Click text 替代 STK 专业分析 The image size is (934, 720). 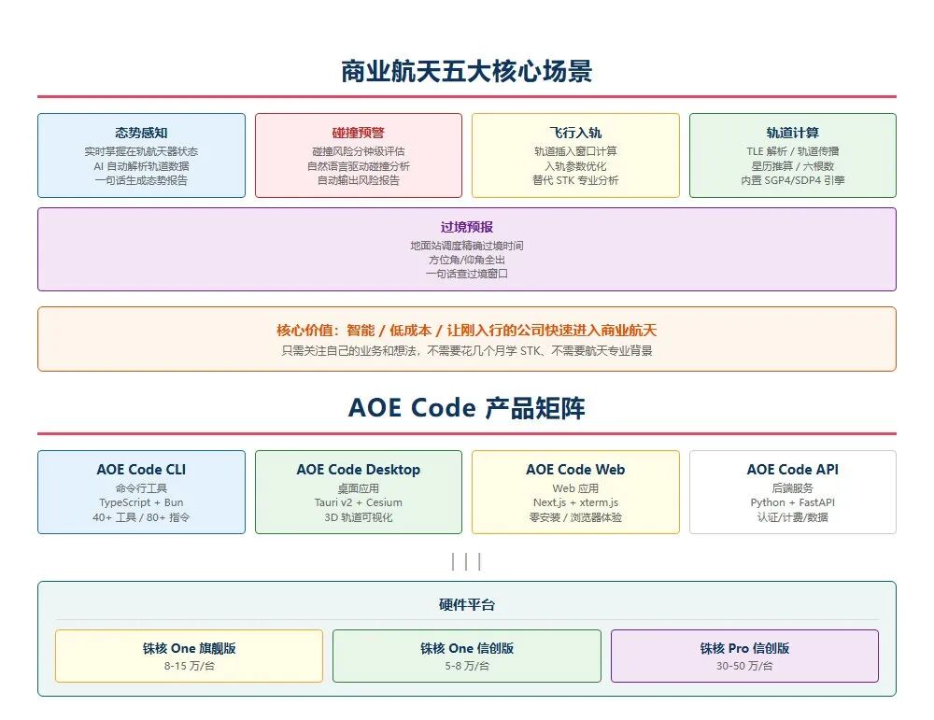pyautogui.click(x=575, y=180)
